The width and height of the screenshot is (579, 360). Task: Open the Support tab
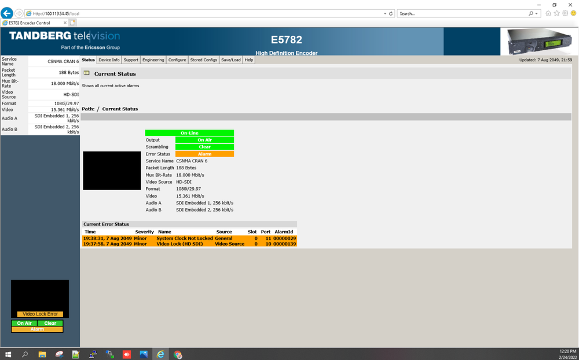click(131, 60)
